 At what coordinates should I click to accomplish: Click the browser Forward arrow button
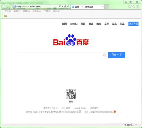[x=10, y=7]
